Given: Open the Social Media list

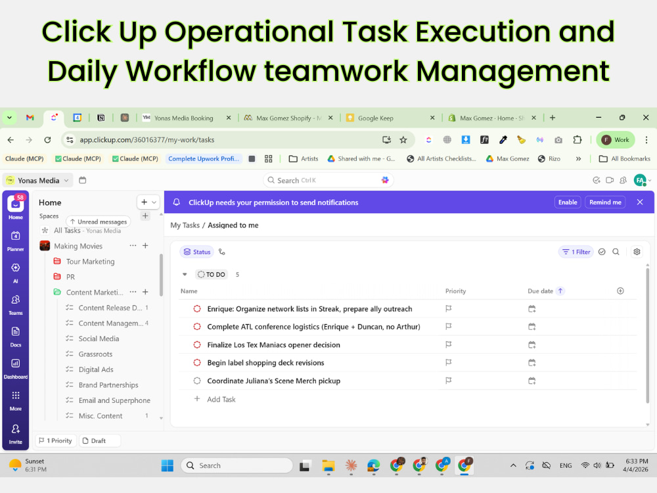Looking at the screenshot, I should tap(99, 339).
